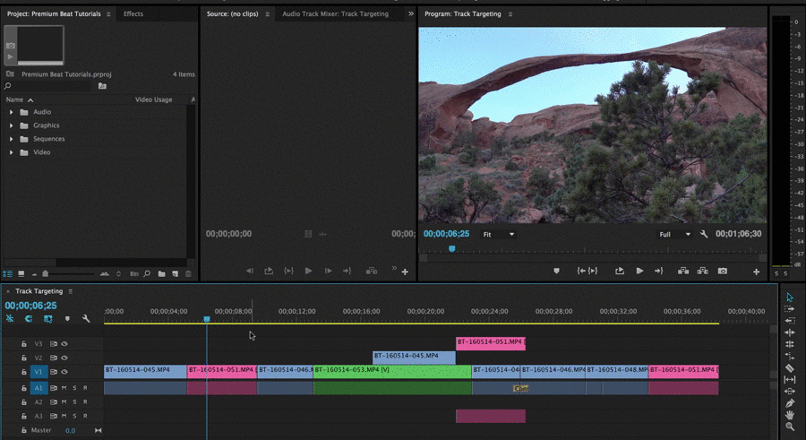Select the Razor tool in the tools panel
Image resolution: width=806 pixels, height=440 pixels.
(790, 367)
